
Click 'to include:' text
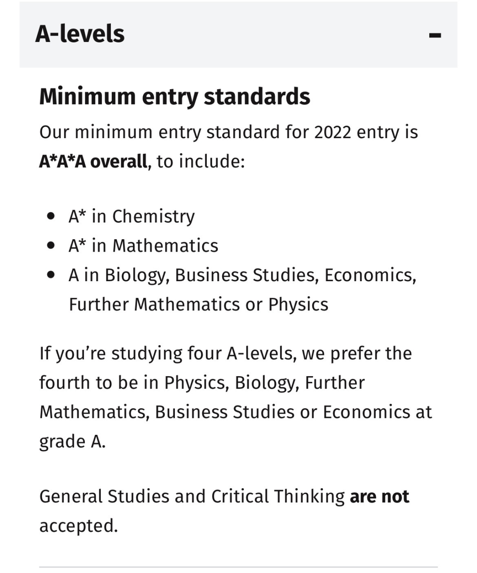201,162
